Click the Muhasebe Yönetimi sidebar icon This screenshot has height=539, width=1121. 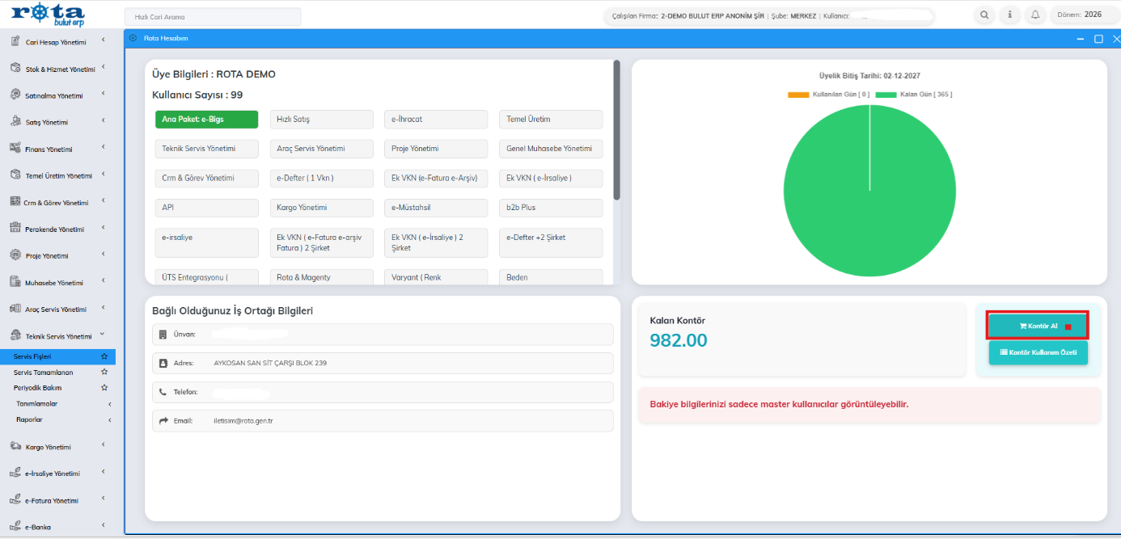pos(15,282)
